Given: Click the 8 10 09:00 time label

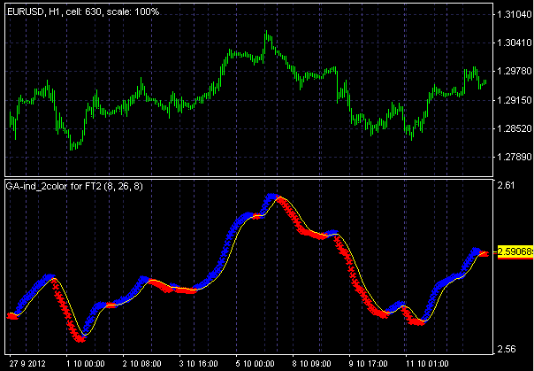Looking at the screenshot, I should (311, 364).
